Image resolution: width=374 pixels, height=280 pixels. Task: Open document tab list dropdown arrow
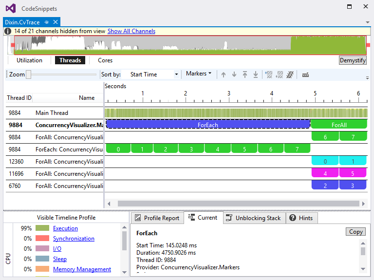(368, 22)
